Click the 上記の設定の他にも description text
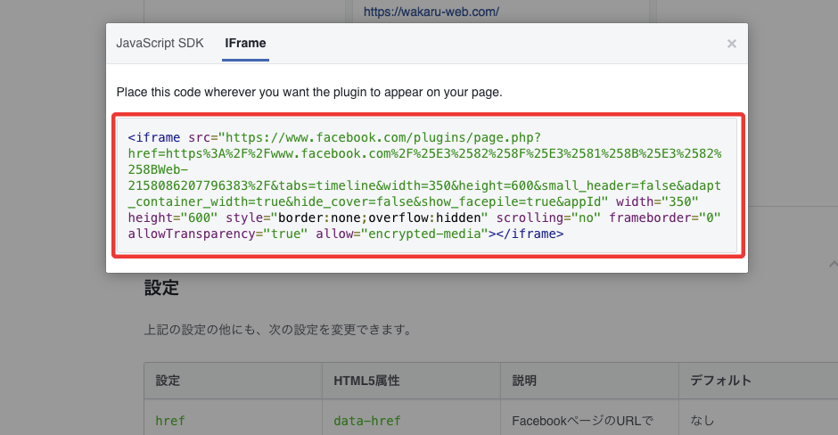This screenshot has height=435, width=838. pos(277,329)
